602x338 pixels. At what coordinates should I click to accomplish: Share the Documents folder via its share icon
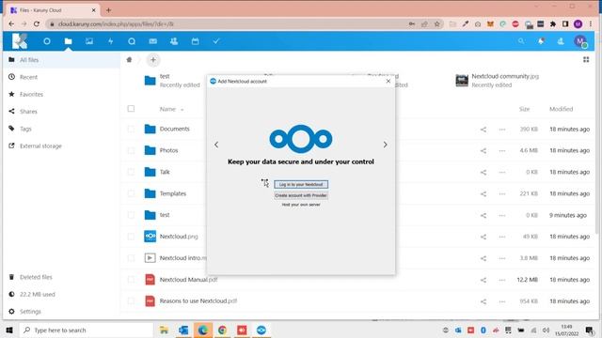click(x=483, y=130)
